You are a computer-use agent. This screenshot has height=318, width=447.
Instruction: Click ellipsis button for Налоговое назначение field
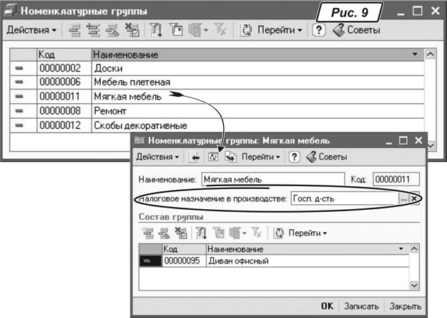(x=403, y=198)
